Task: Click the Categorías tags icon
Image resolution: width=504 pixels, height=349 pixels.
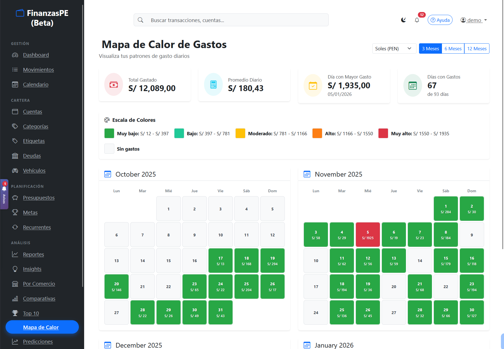Action: (x=15, y=126)
